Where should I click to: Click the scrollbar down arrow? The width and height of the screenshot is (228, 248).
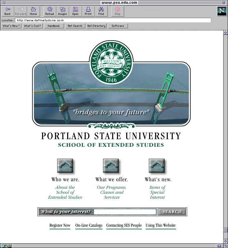pos(226,241)
